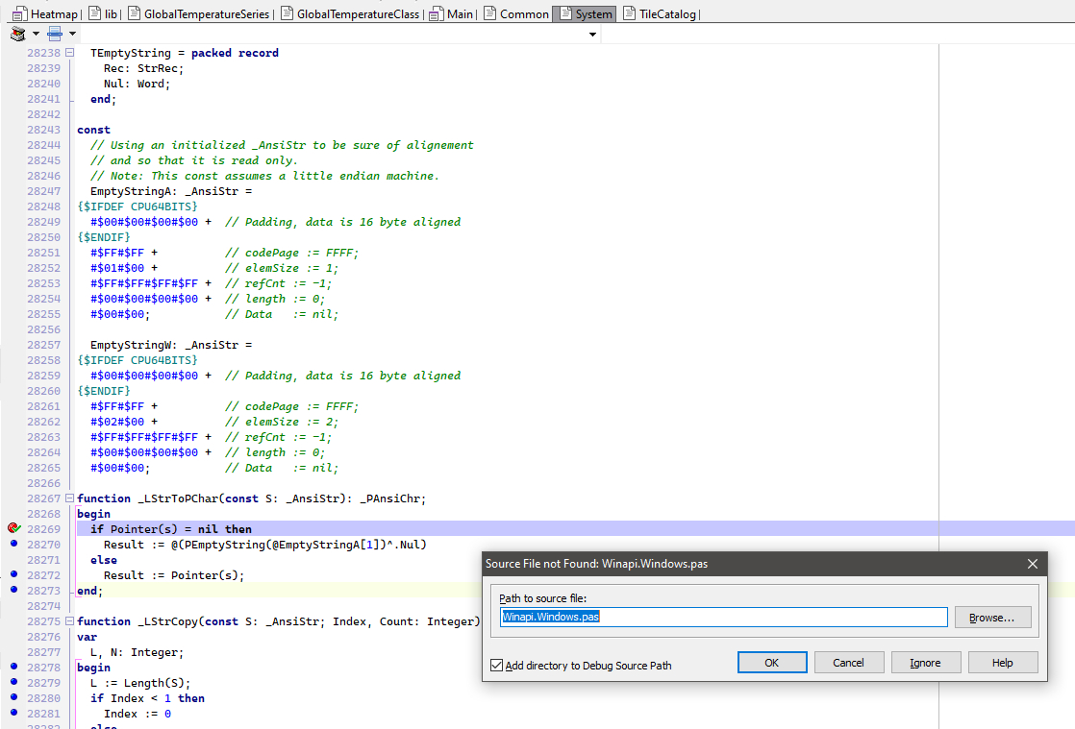Confirm the dialog with OK

[x=772, y=662]
